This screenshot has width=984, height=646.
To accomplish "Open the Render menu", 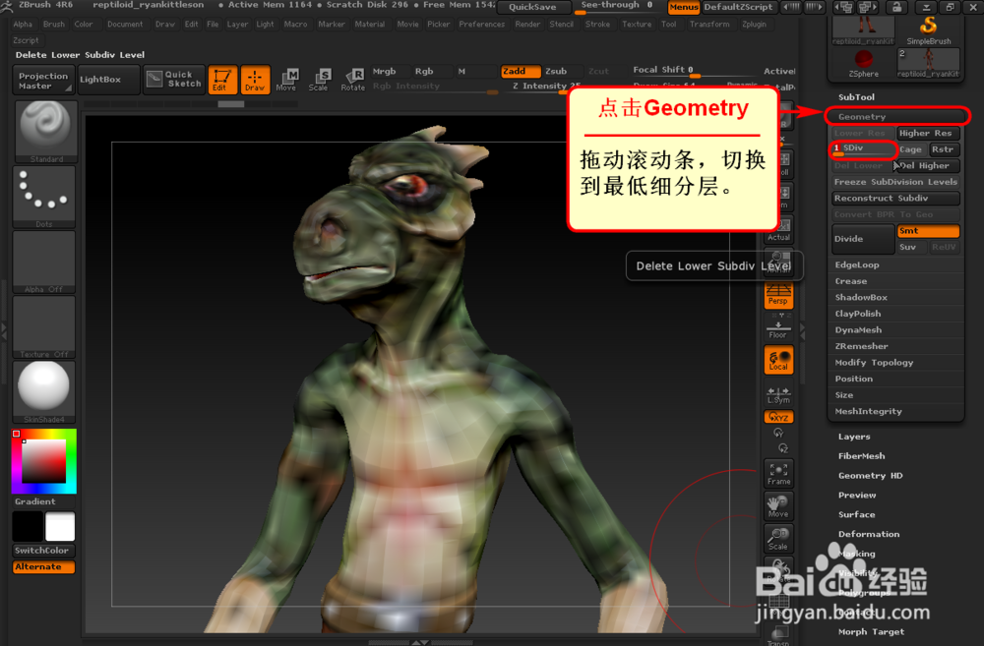I will coord(527,25).
